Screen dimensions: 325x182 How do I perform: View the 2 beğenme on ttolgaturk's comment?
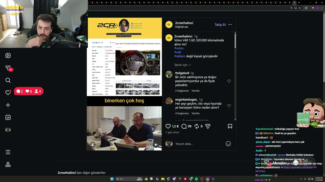[182, 91]
